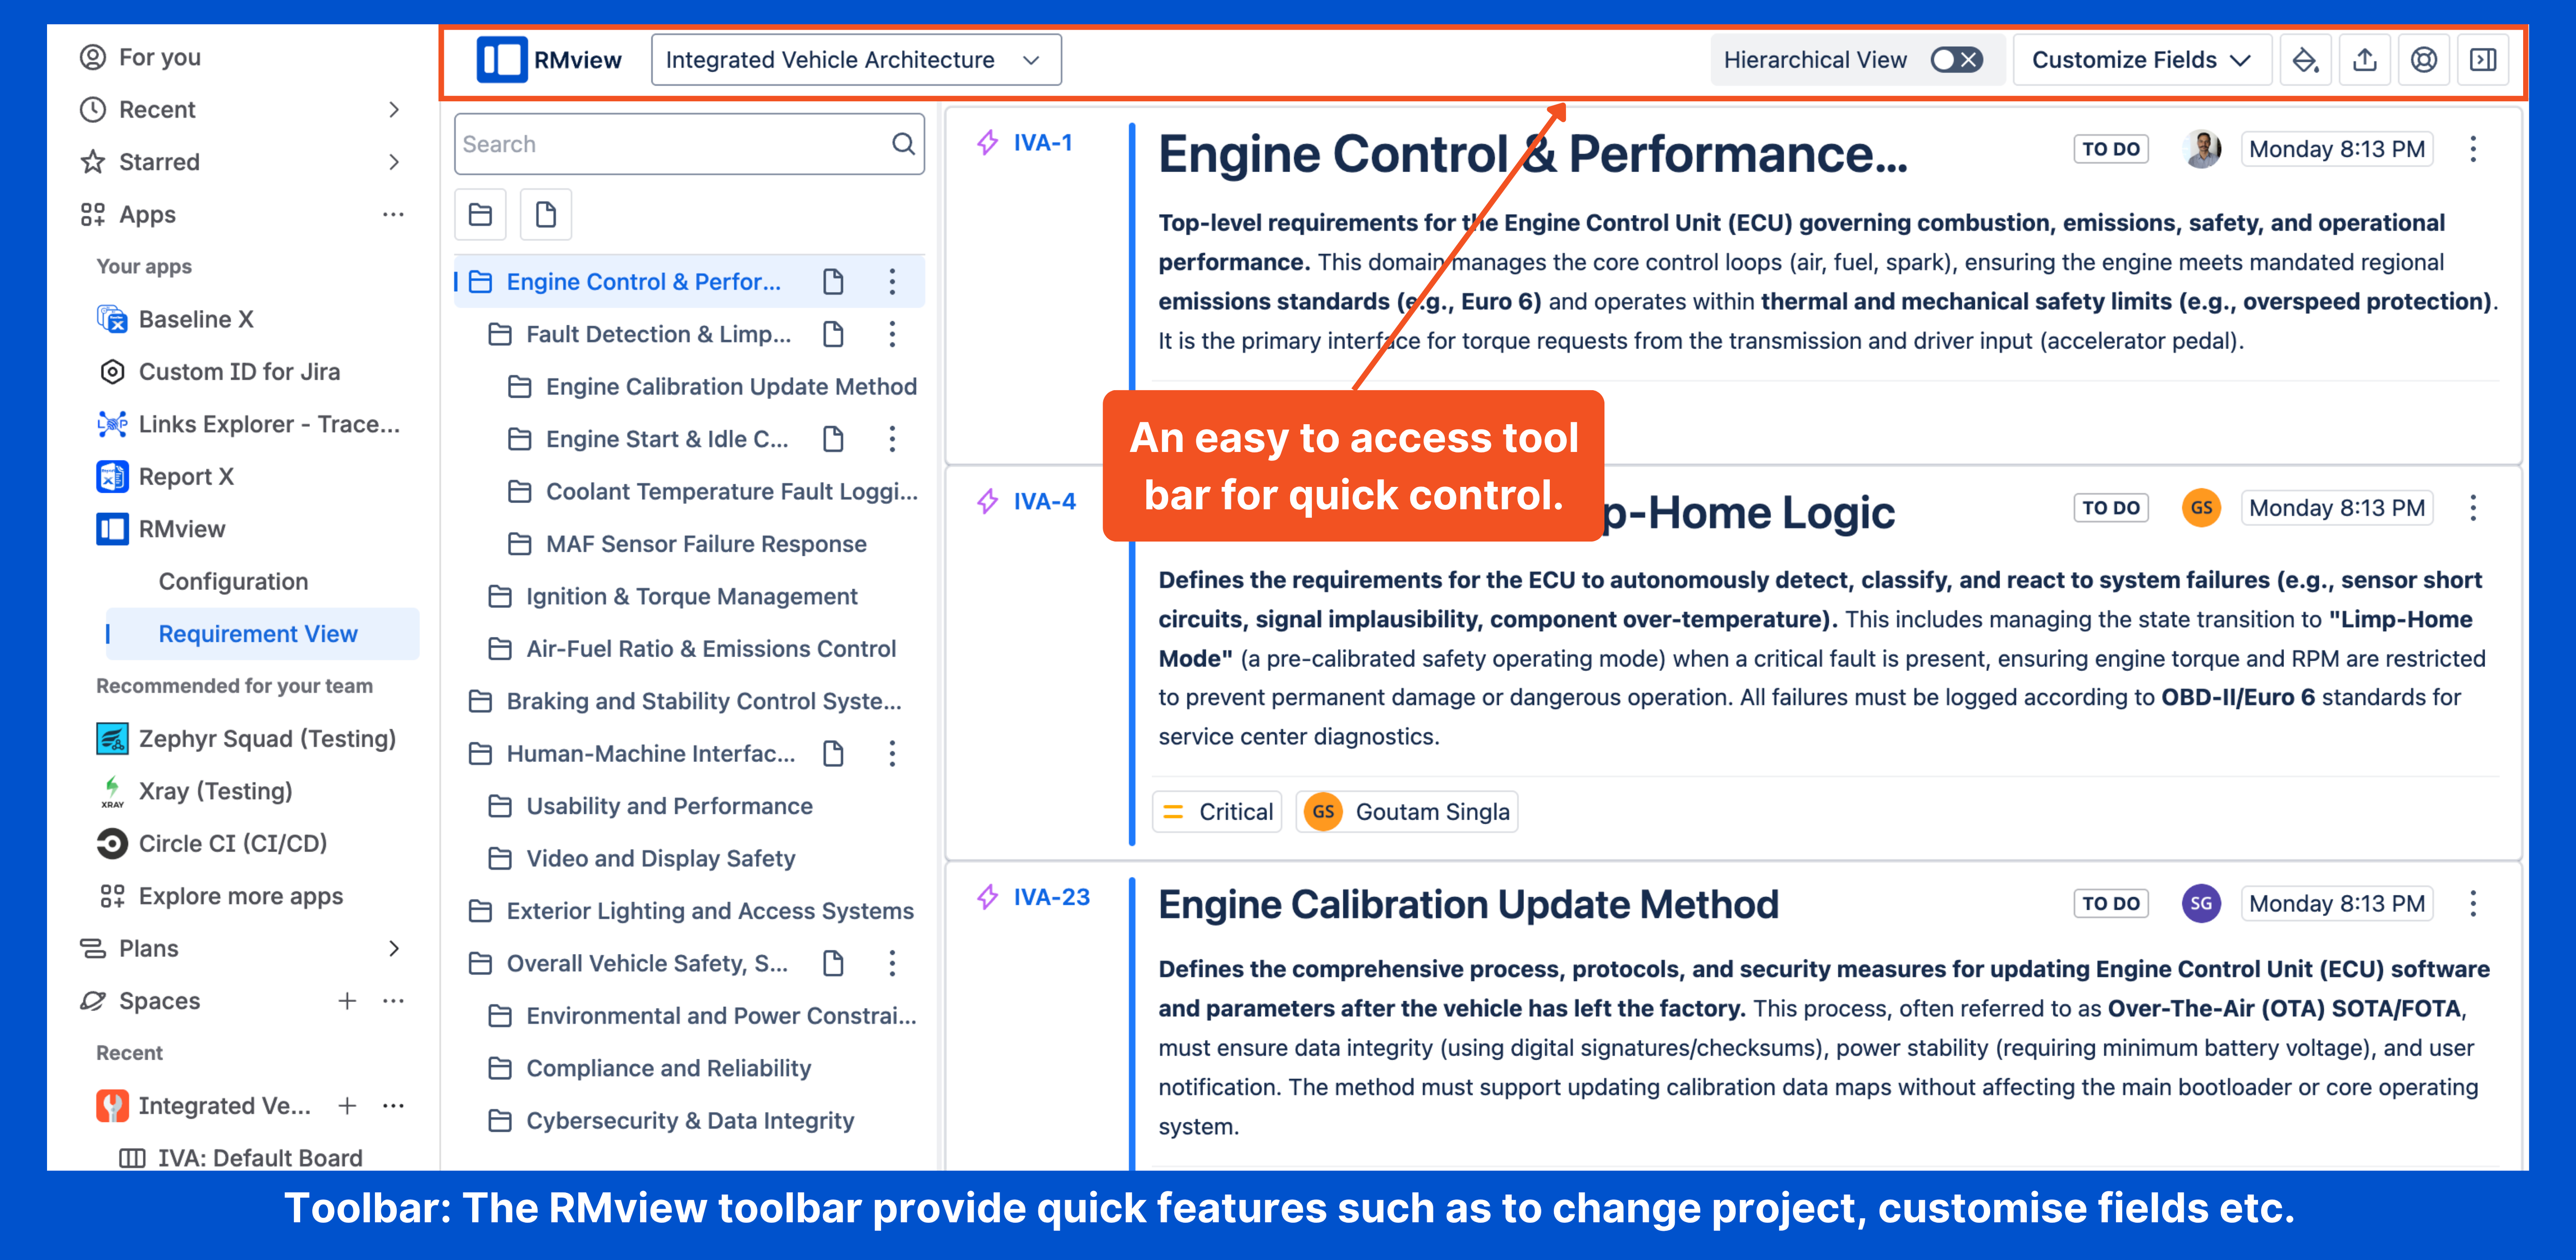Select Configuration under RMview
This screenshot has height=1260, width=2576.
click(x=233, y=581)
